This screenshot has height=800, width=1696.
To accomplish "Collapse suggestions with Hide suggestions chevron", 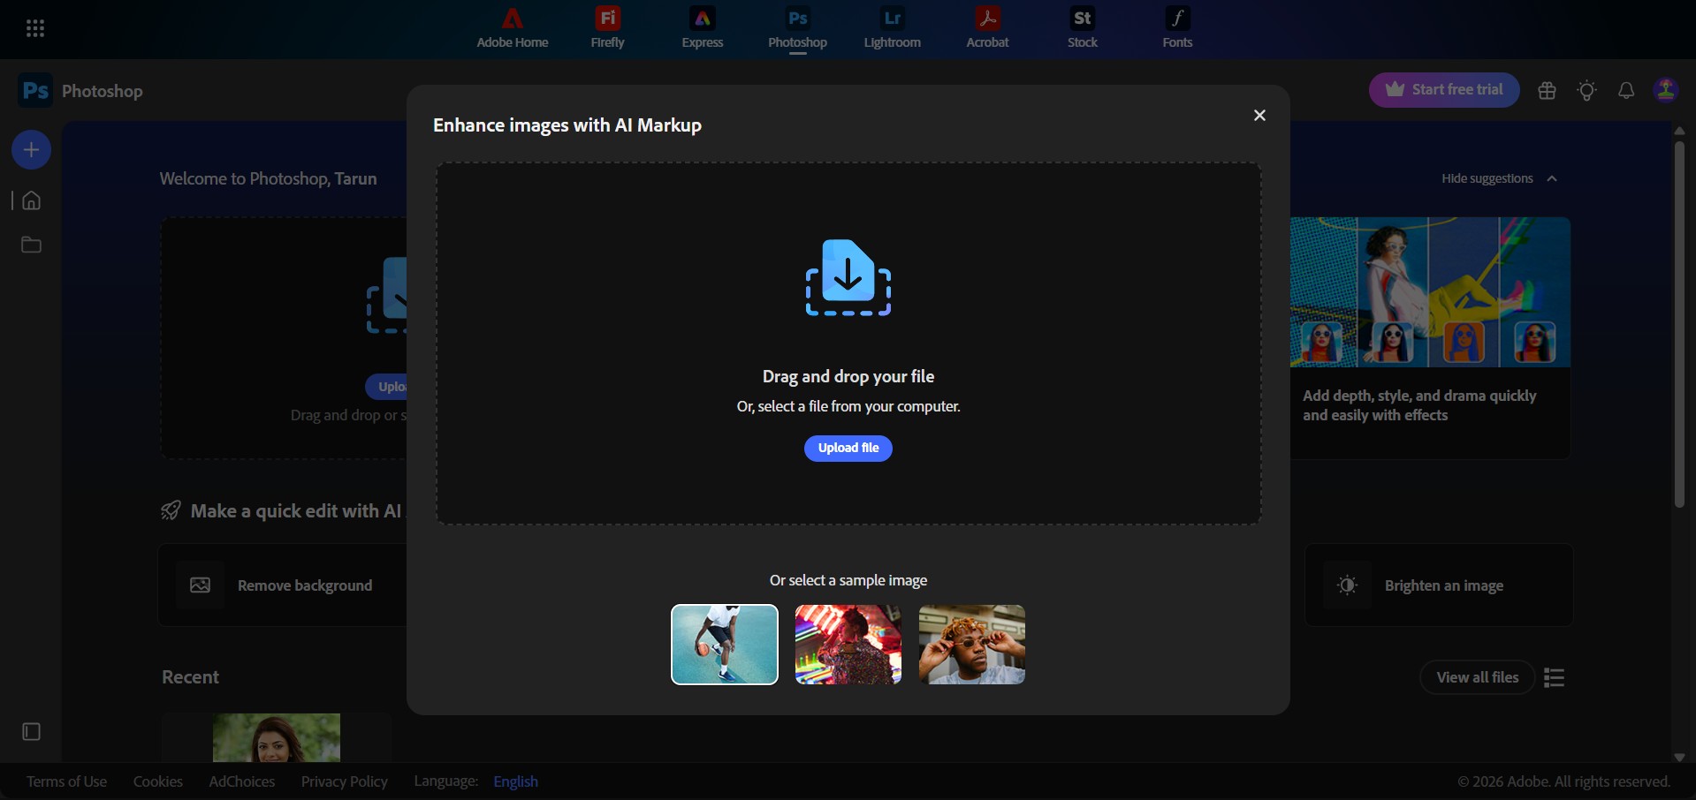I will (1552, 178).
